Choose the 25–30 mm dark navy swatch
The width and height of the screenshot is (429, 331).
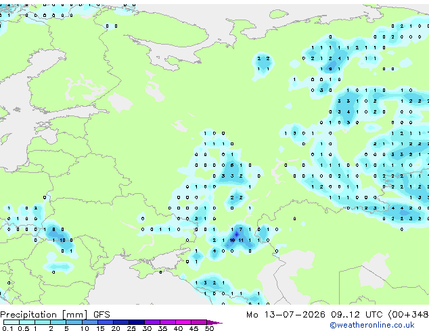pyautogui.click(x=136, y=322)
